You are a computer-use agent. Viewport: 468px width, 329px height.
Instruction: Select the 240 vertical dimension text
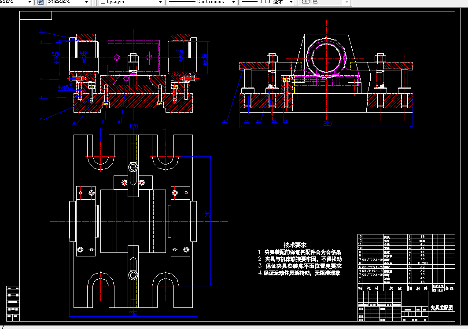point(207,214)
